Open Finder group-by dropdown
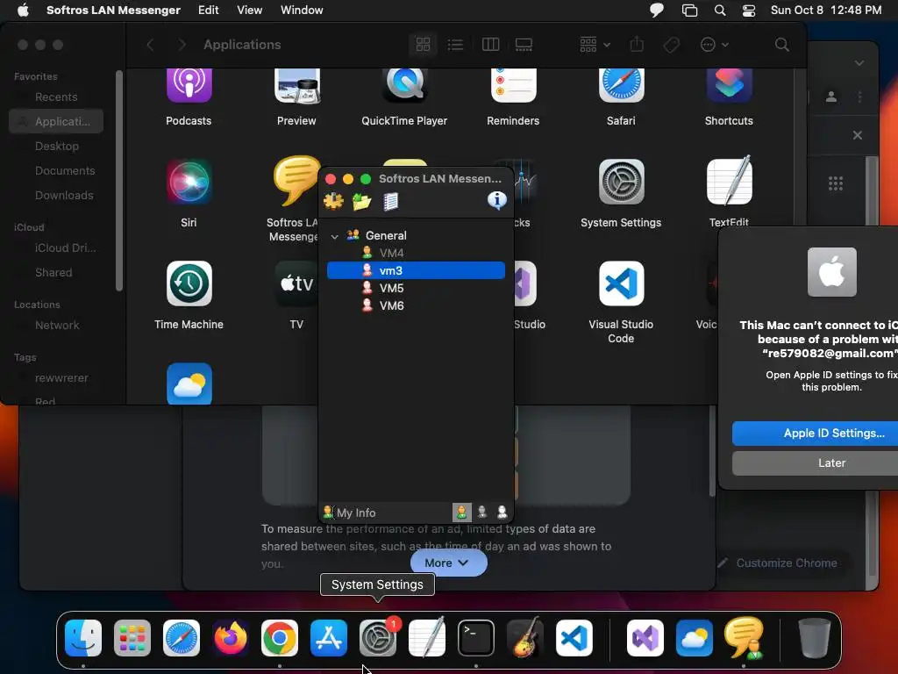Screen dimensions: 898x674 (595, 45)
